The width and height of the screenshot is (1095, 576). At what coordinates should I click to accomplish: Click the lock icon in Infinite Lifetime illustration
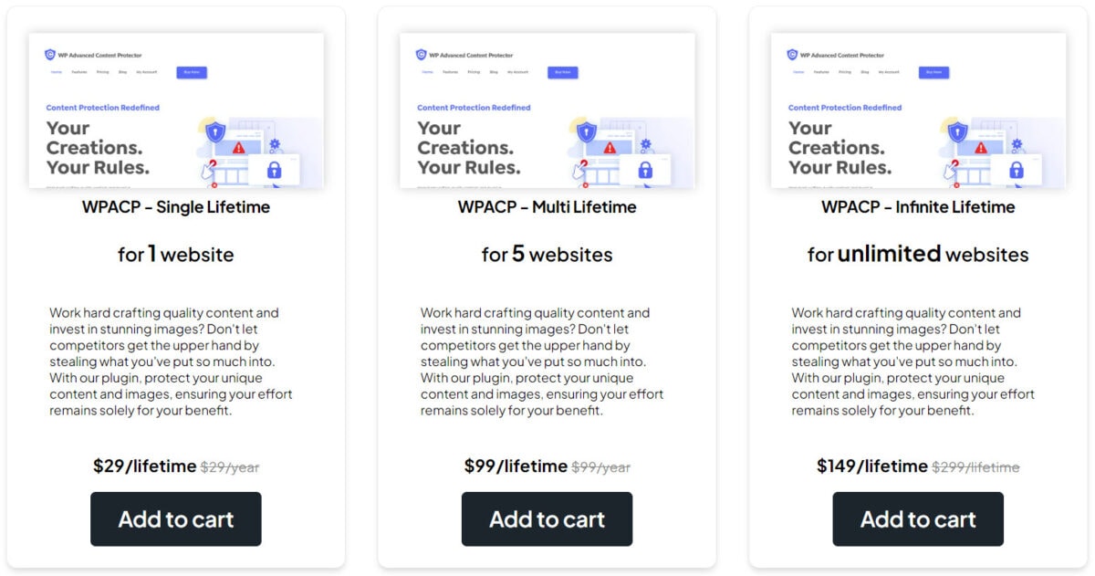pos(1016,172)
